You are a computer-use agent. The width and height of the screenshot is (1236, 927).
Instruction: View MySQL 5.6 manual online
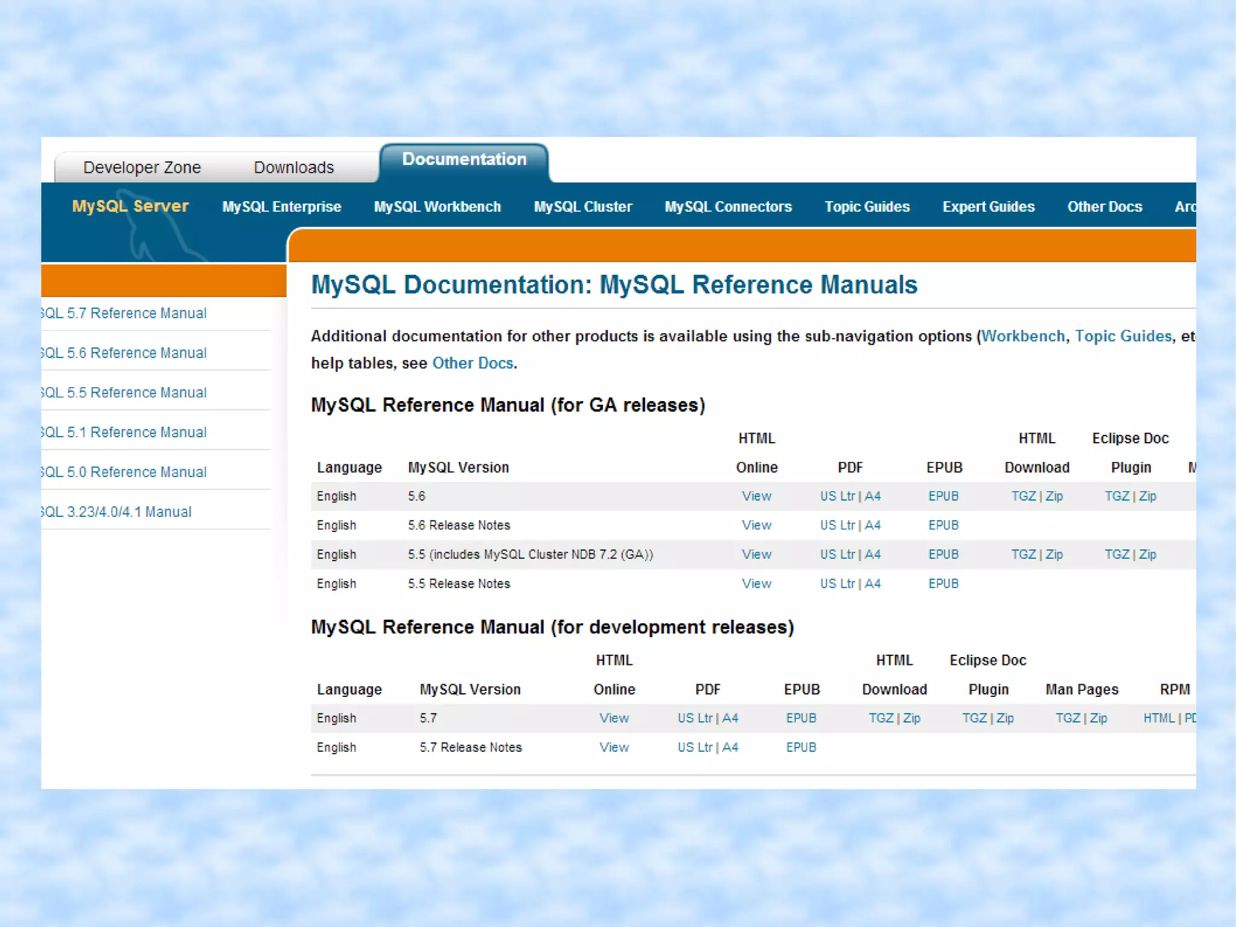click(x=756, y=496)
